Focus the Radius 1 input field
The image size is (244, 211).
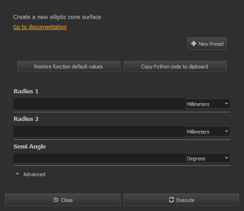100,104
